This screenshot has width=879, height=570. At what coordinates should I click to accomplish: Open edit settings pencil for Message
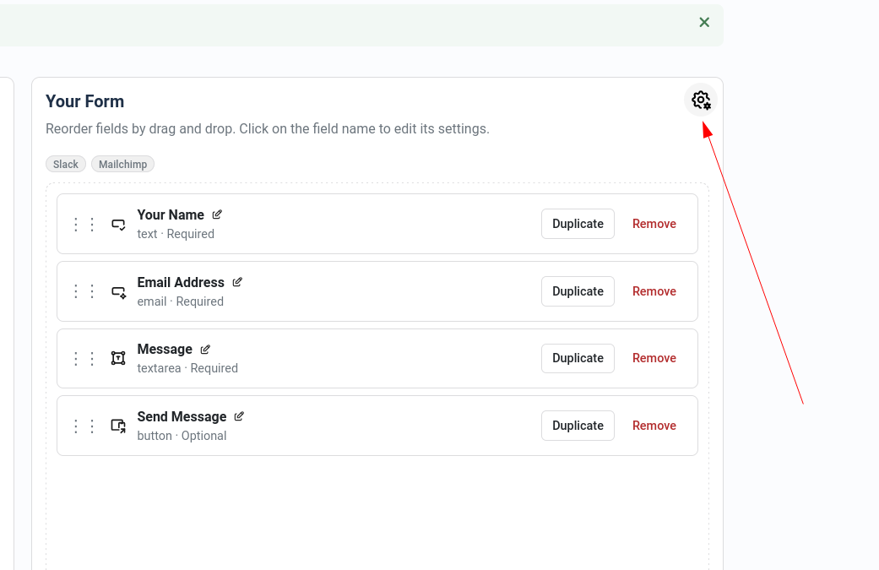click(x=203, y=348)
